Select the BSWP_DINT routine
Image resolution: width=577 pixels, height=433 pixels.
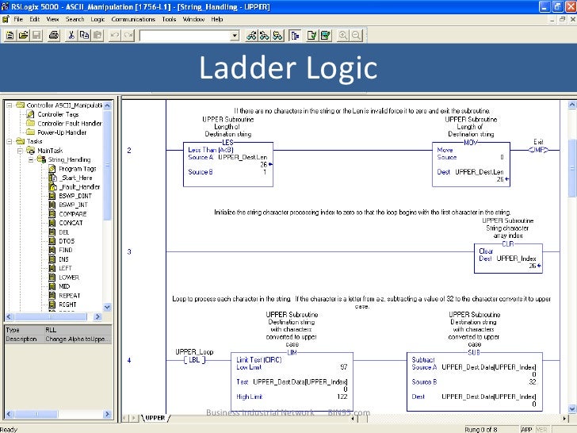[75, 196]
